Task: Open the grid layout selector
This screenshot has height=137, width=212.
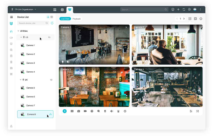Action: click(x=190, y=19)
